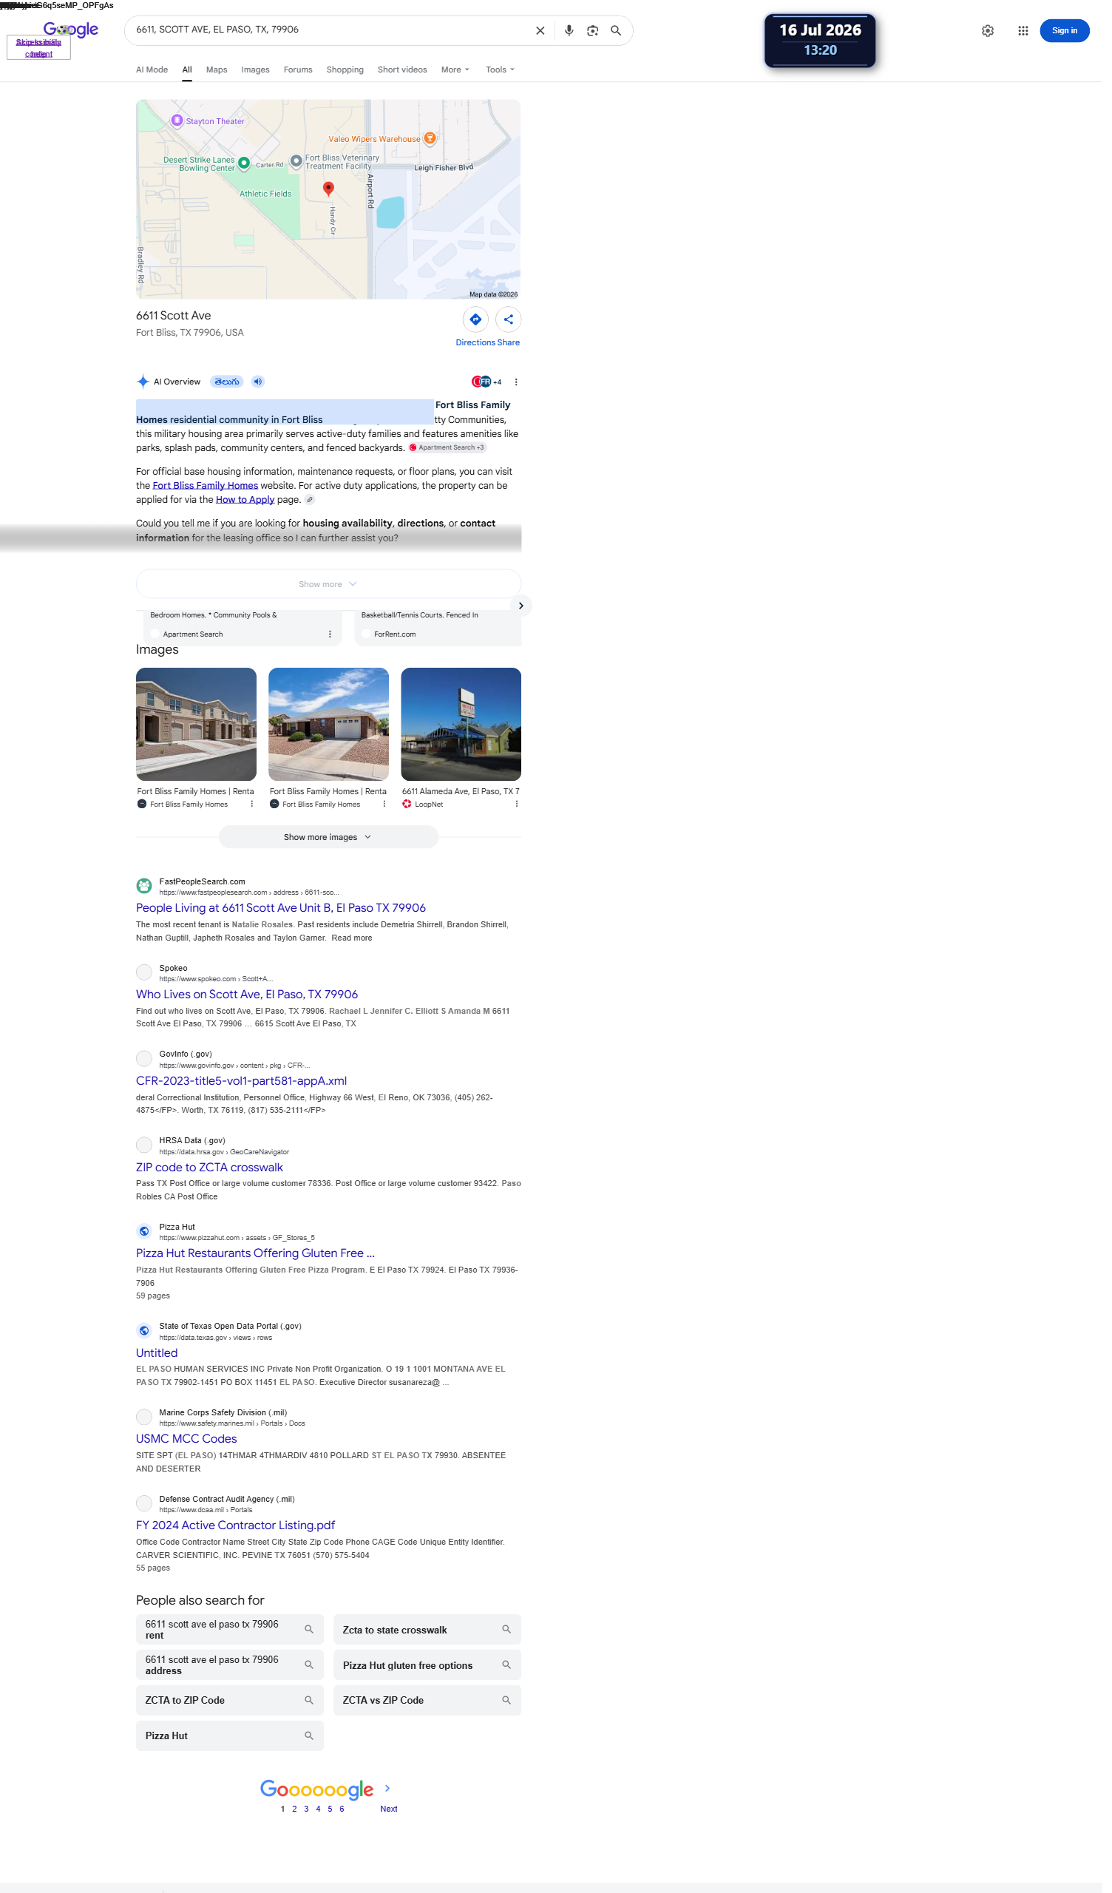The height and width of the screenshot is (1893, 1112).
Task: Open ZIP code to ZCTA crosswalk result
Action: (211, 1177)
